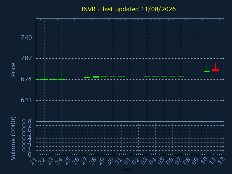
Task: Click the Price axis title
Action: point(13,70)
